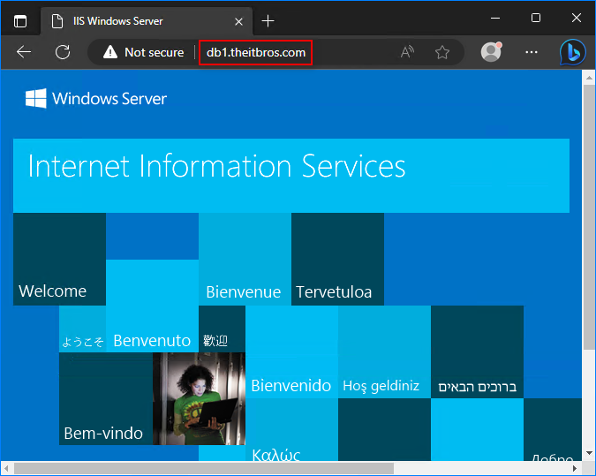Minimize the browser window

[x=494, y=18]
